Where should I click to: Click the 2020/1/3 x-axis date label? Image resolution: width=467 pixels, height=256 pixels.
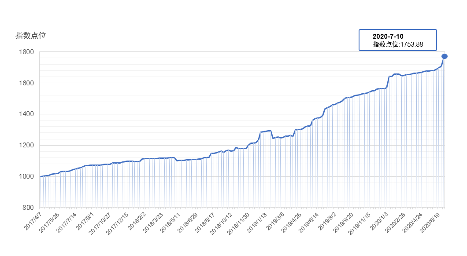[x=379, y=221]
